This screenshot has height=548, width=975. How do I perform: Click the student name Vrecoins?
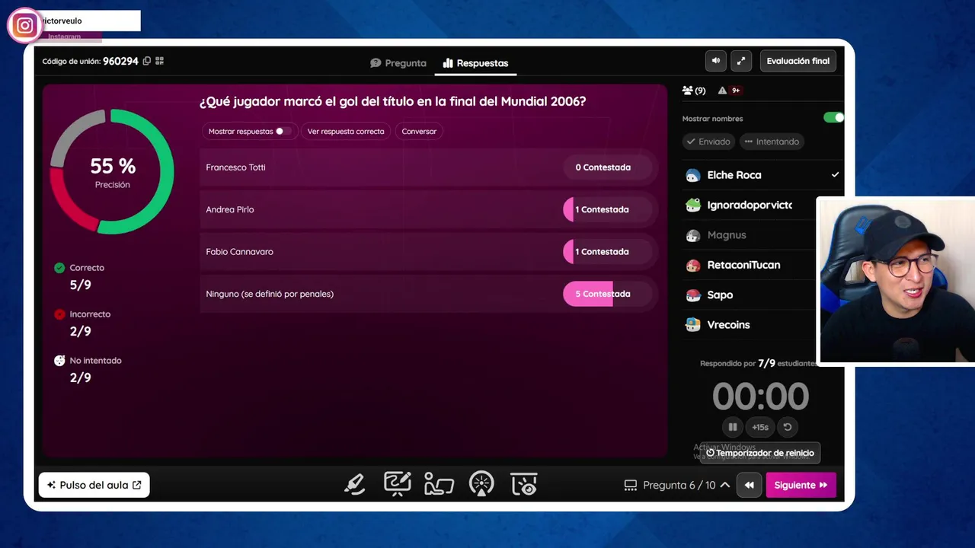click(728, 325)
